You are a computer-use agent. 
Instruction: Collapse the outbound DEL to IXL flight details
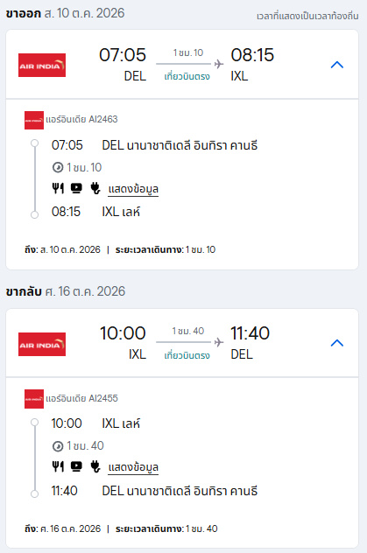(337, 65)
